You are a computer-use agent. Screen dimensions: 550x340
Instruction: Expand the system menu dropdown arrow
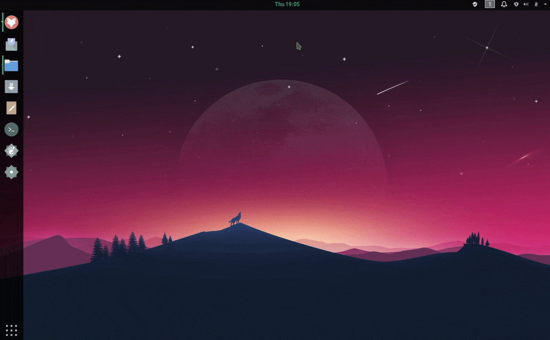click(x=545, y=4)
